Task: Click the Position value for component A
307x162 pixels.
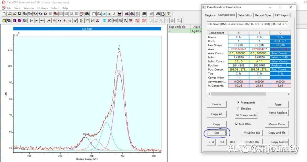Action: pos(238,65)
